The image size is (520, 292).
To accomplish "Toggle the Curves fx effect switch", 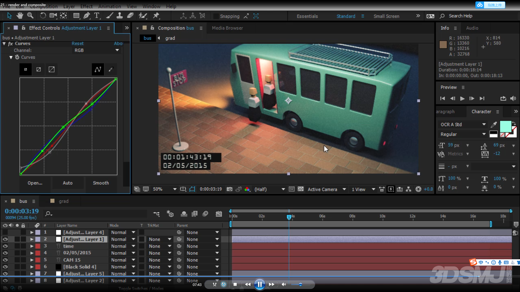I will coord(11,44).
